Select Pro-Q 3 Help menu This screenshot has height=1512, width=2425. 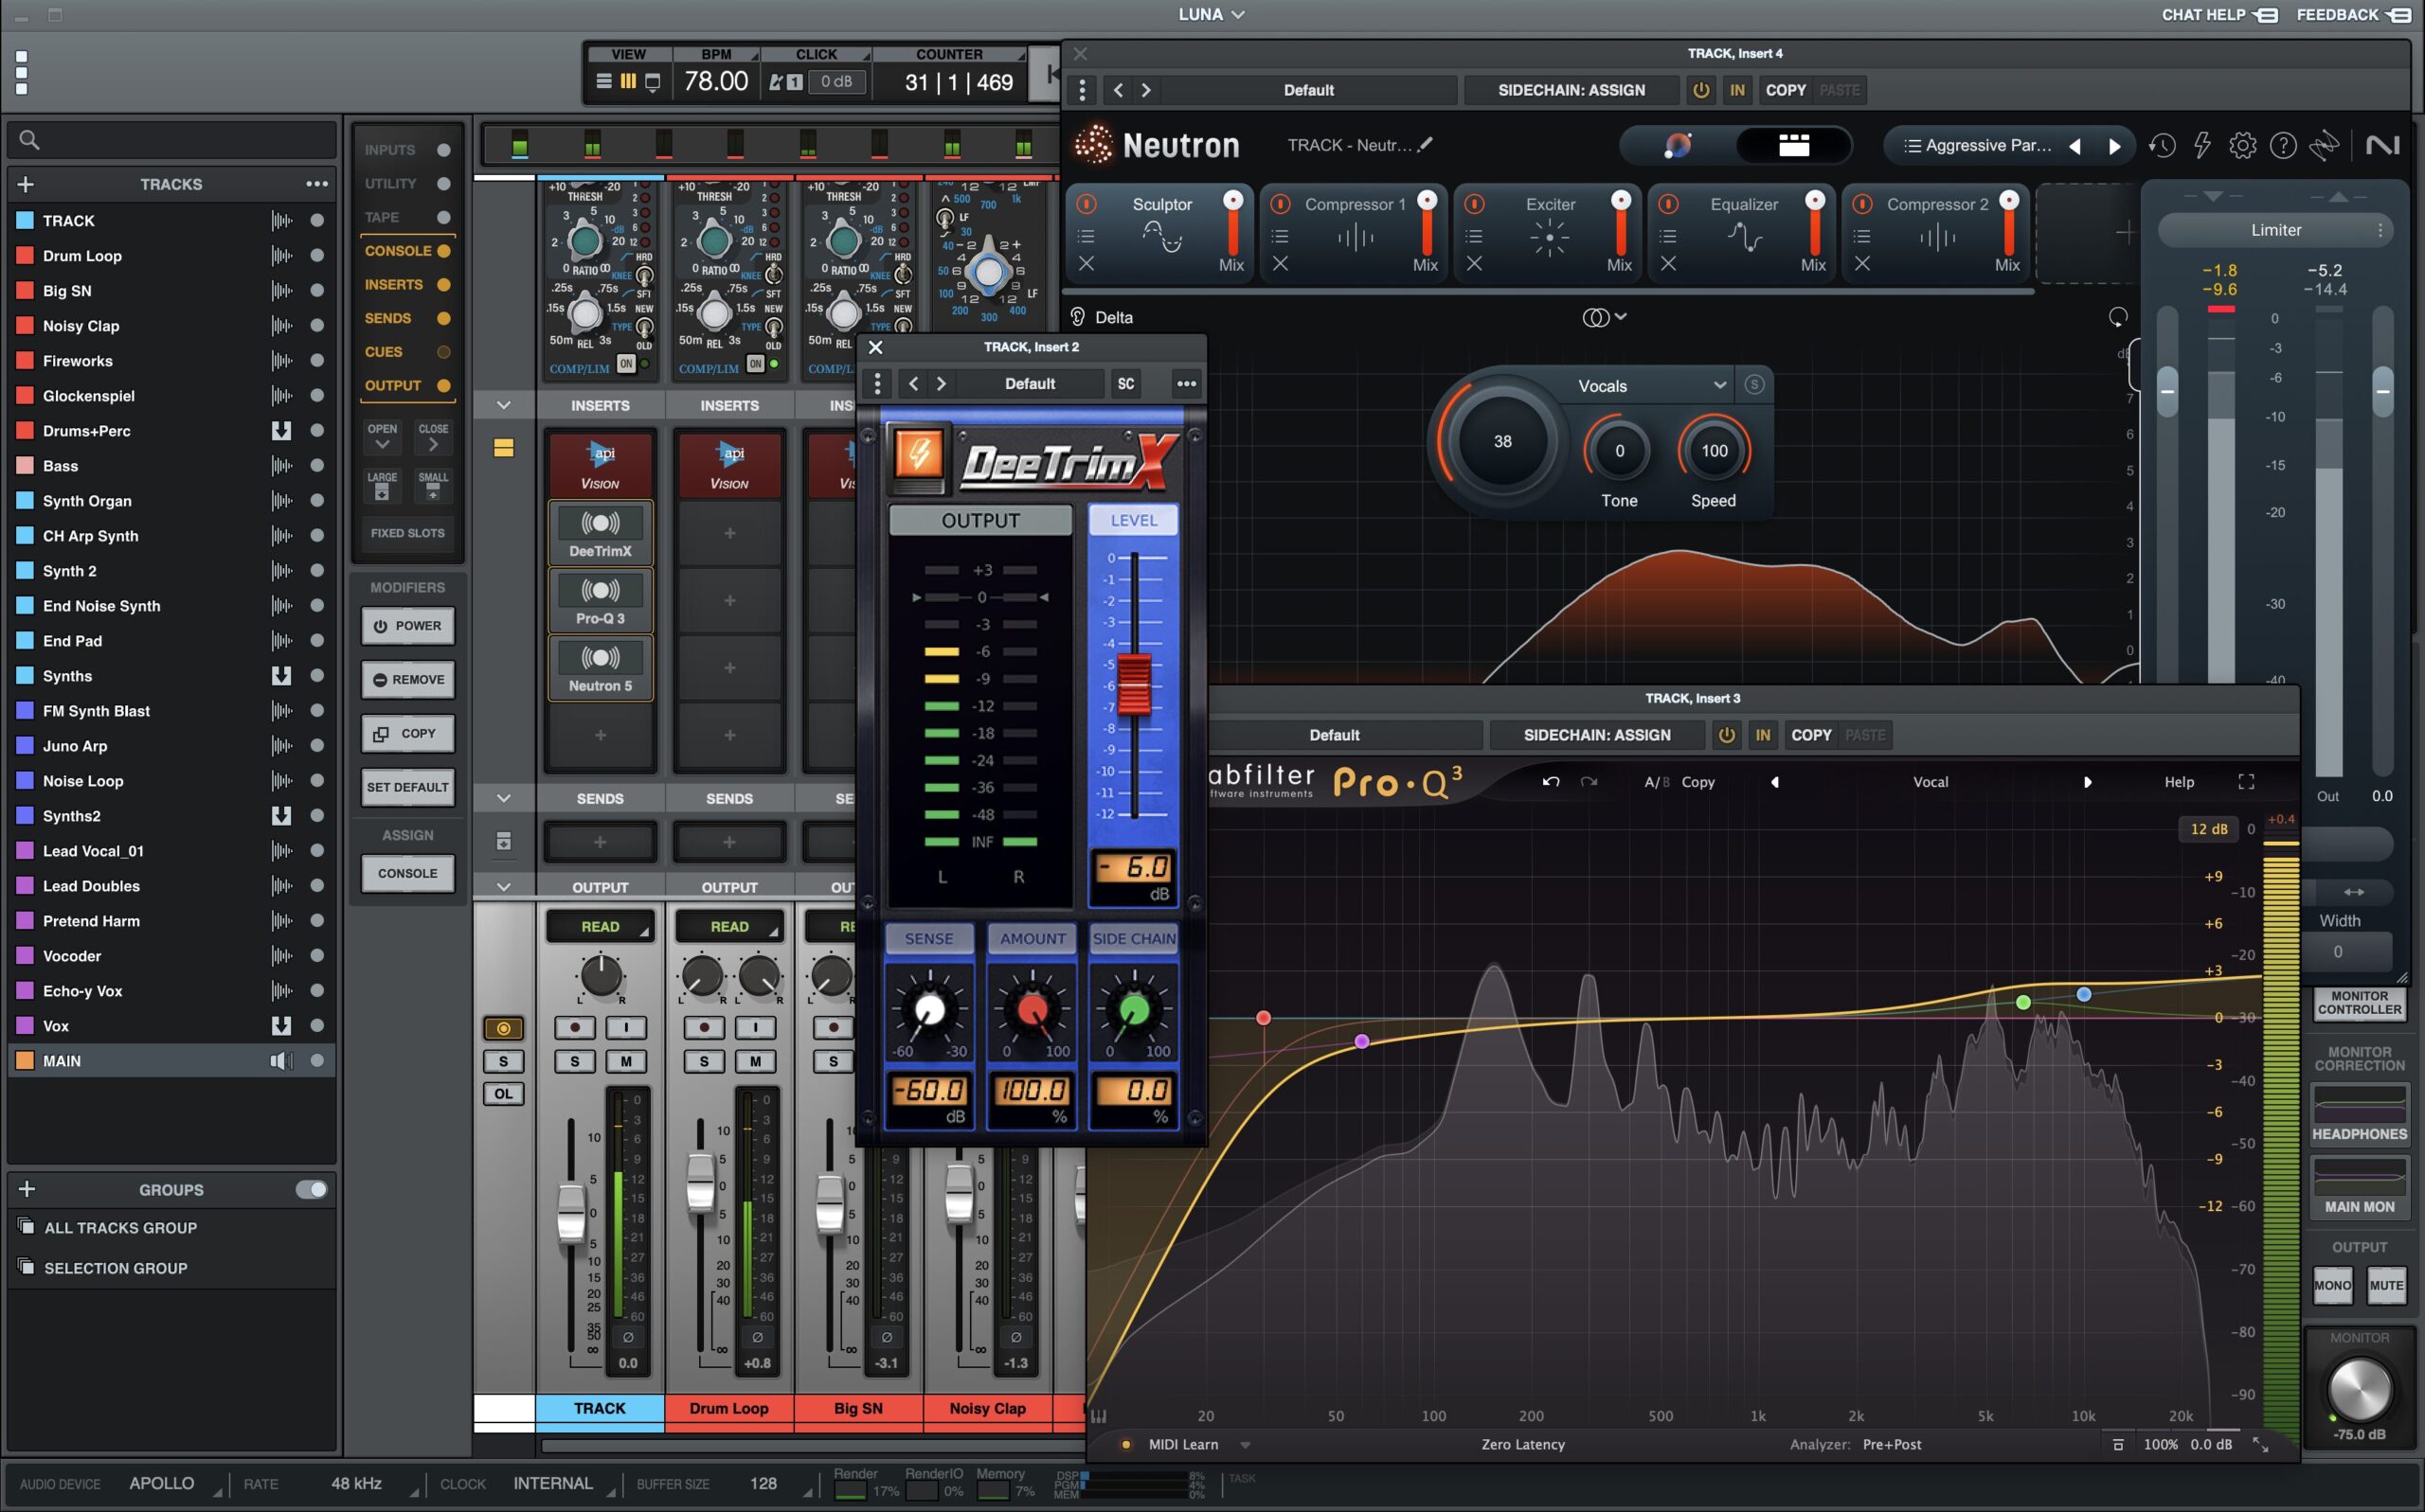[2179, 782]
